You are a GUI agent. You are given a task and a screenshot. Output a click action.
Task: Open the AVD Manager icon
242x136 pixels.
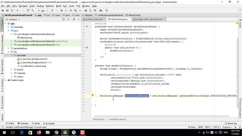click(90, 11)
